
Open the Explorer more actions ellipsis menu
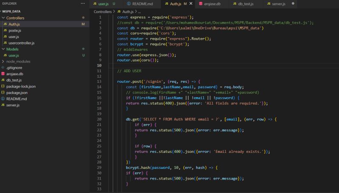[x=83, y=3]
